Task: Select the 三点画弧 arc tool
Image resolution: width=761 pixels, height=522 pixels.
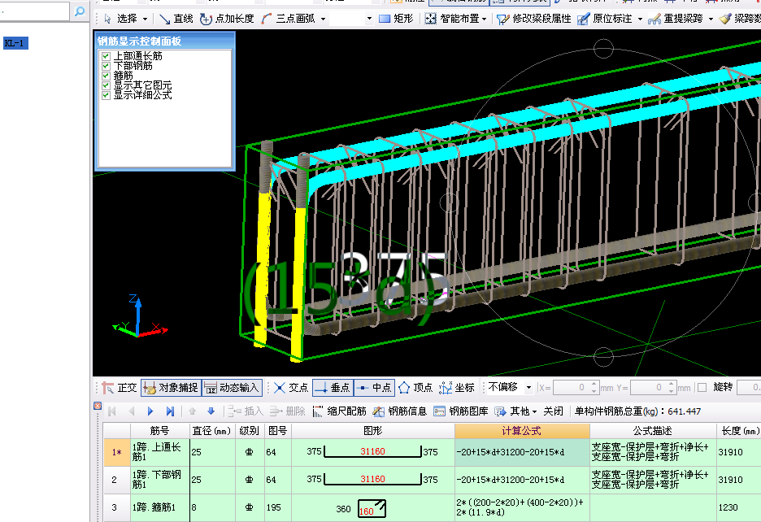Action: (x=288, y=19)
